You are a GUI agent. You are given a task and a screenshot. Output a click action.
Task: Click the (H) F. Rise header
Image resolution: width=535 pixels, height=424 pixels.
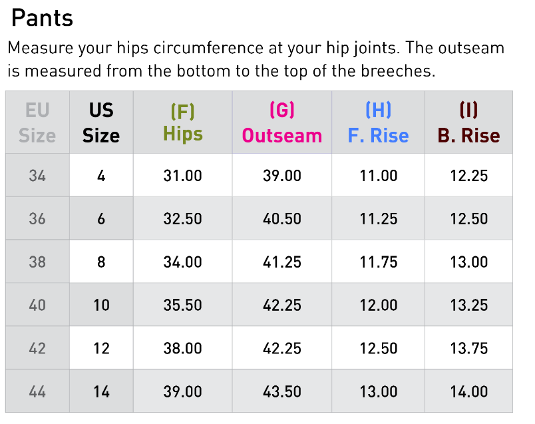click(378, 122)
